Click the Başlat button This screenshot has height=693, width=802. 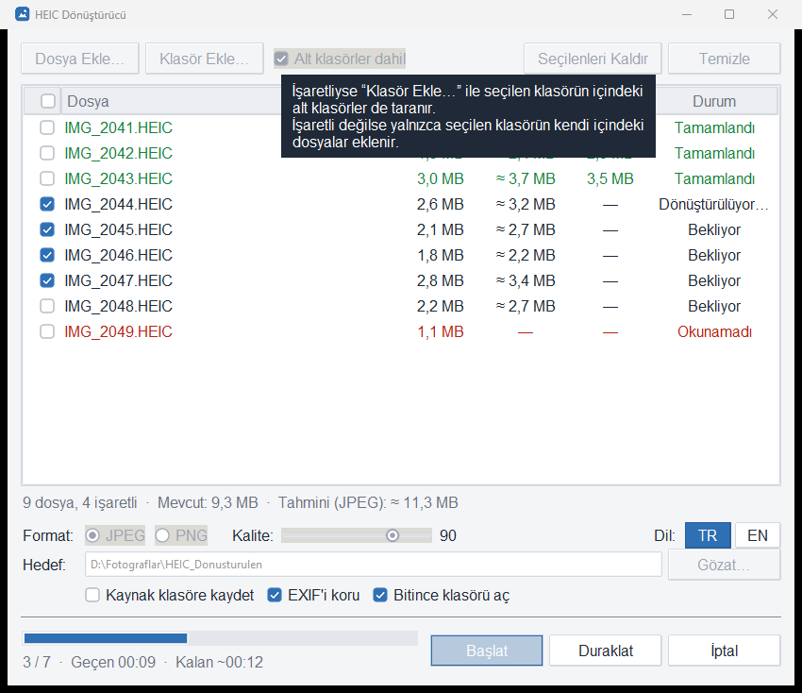(x=487, y=651)
